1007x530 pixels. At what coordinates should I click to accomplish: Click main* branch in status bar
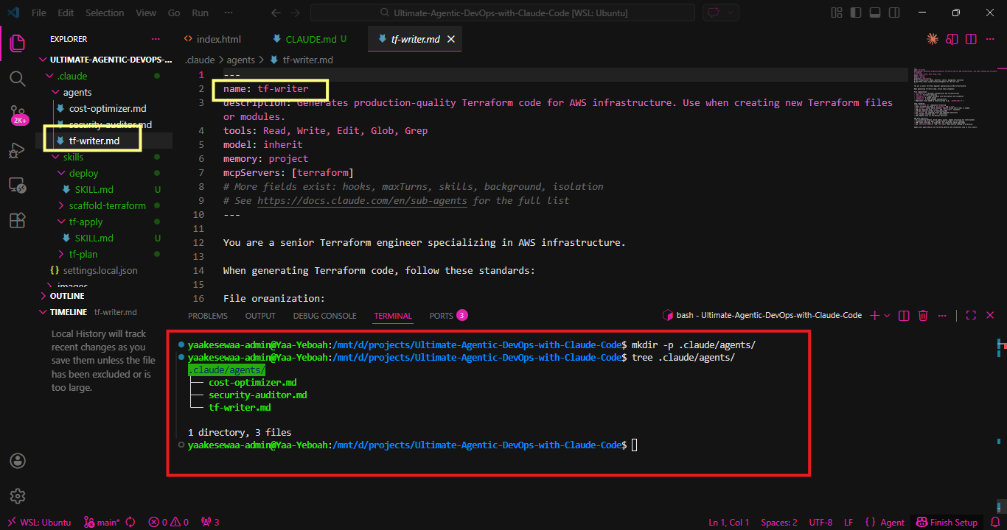point(102,522)
